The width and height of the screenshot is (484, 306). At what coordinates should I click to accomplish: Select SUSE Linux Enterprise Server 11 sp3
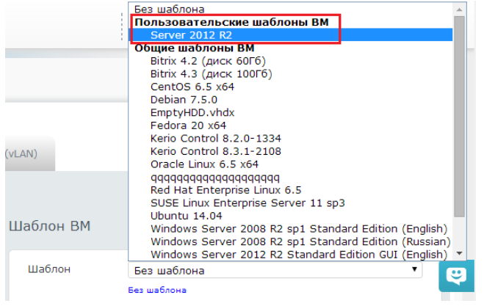pyautogui.click(x=248, y=203)
